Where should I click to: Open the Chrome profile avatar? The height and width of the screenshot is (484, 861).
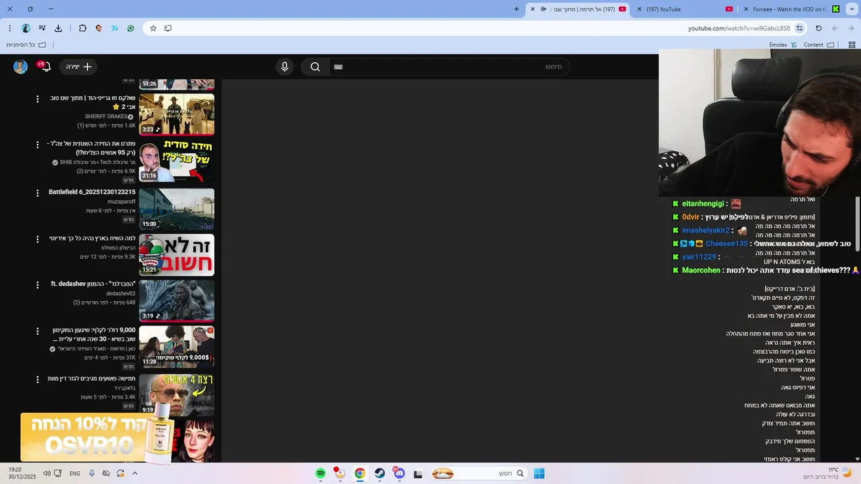(26, 28)
